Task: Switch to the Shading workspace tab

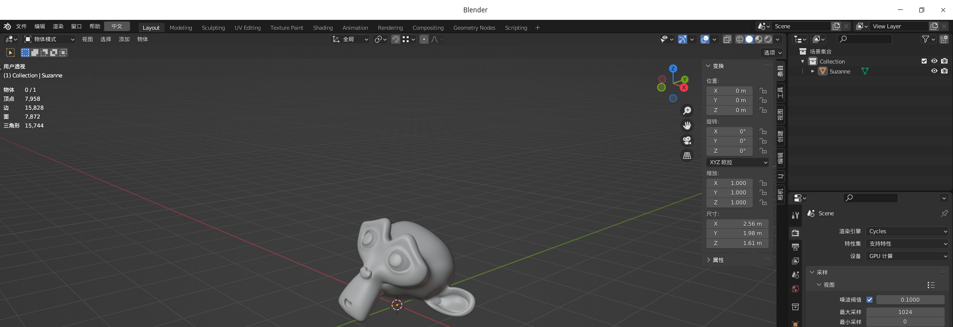Action: tap(323, 28)
